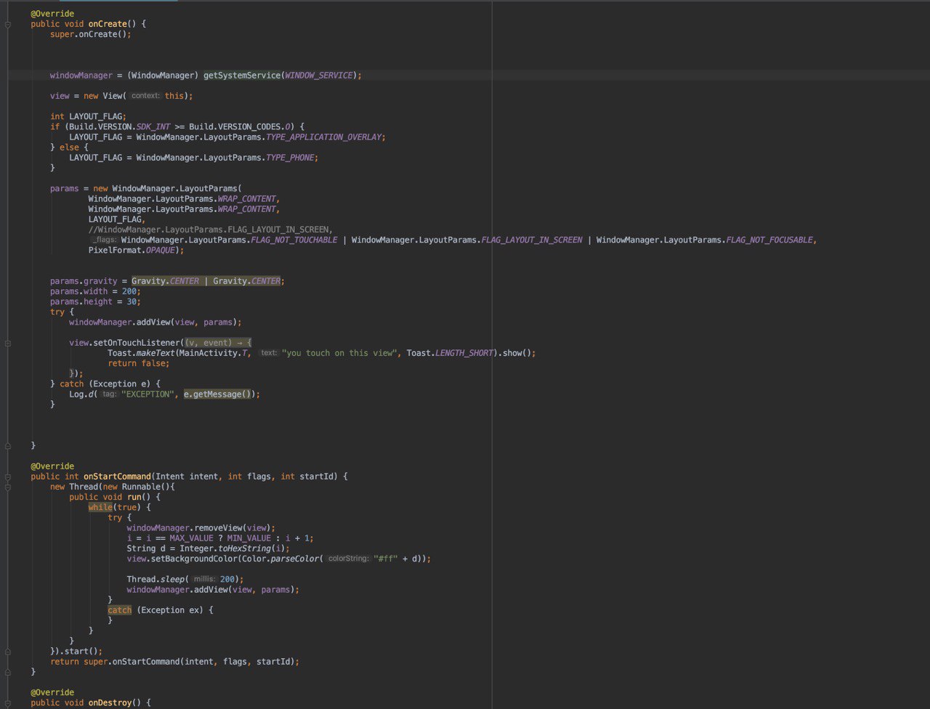Click MIN_VALUE constant
Image resolution: width=930 pixels, height=709 pixels.
tap(248, 538)
